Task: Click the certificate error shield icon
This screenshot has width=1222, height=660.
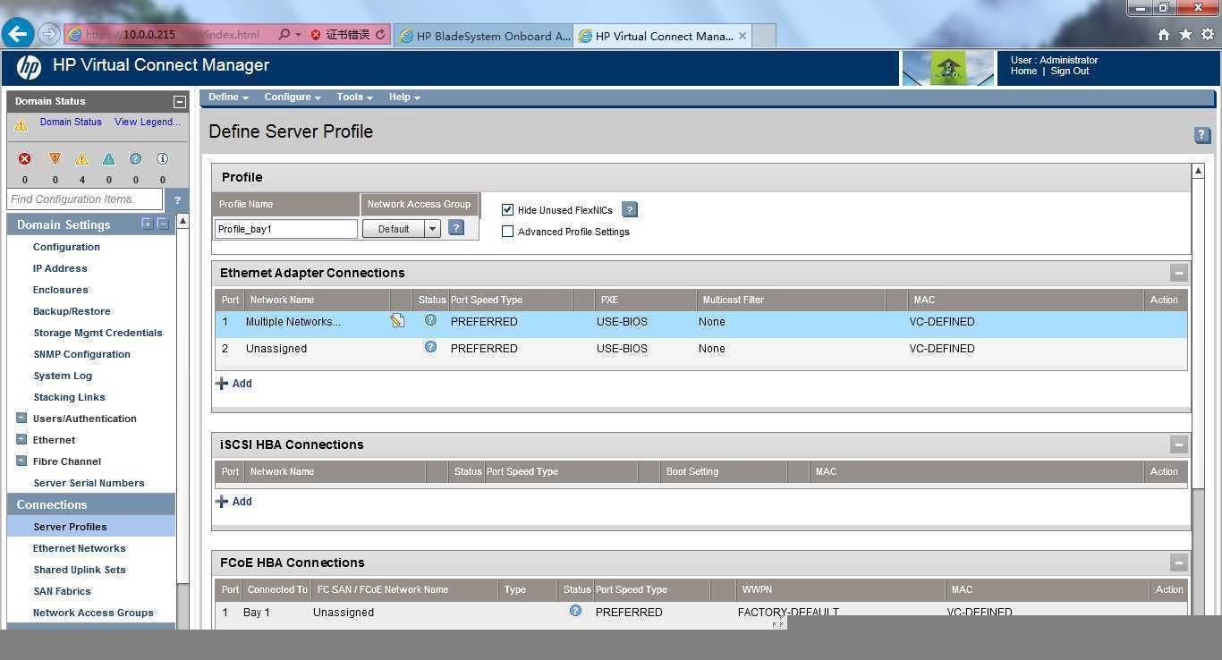Action: [x=316, y=35]
